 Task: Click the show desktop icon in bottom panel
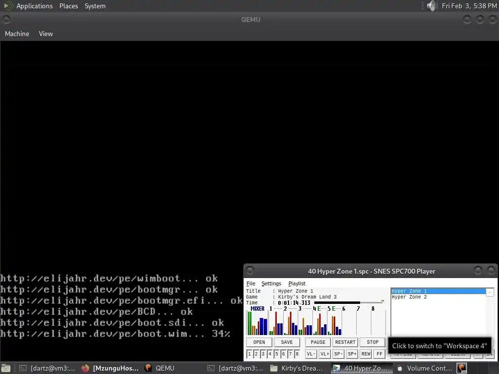pos(6,368)
